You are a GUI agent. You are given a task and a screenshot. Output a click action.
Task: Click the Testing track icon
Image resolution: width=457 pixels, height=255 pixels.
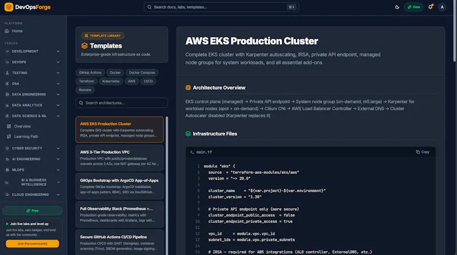7,73
